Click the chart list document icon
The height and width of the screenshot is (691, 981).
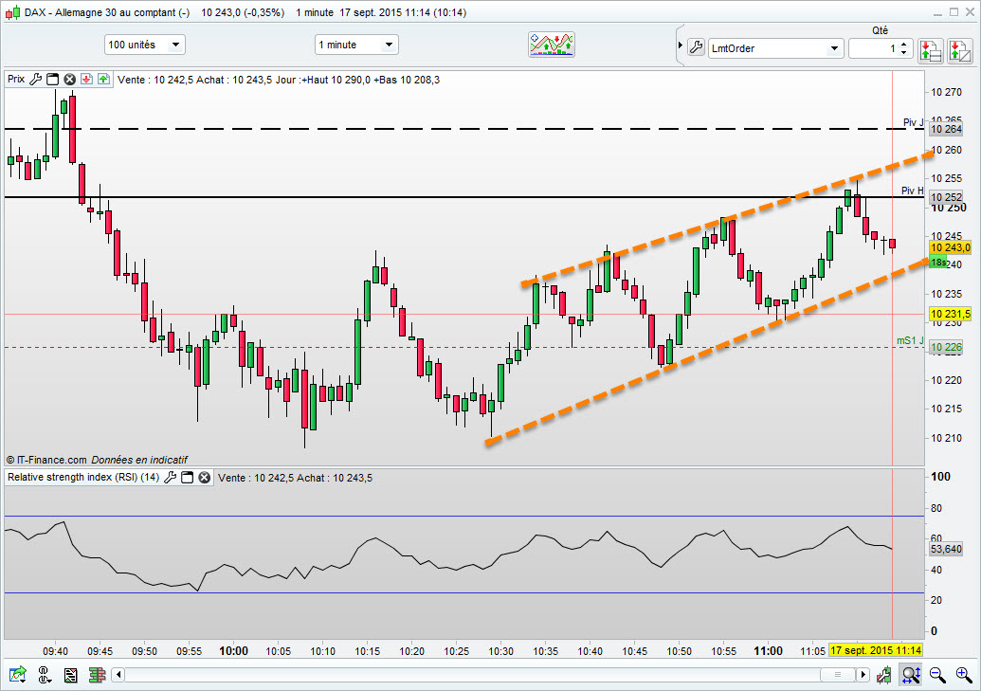click(x=71, y=674)
